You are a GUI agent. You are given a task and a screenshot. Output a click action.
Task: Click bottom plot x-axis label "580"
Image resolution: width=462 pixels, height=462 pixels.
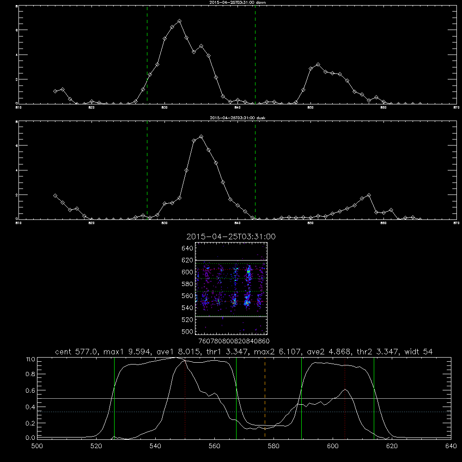pos(274,446)
